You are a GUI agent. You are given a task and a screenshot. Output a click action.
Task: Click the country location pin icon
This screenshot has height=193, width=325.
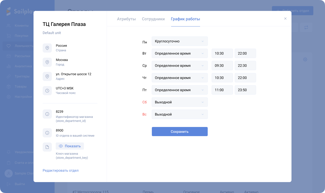coord(47,48)
